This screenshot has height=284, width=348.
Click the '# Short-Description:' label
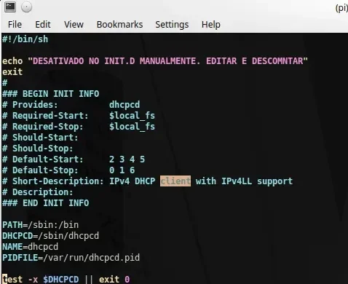click(x=53, y=181)
